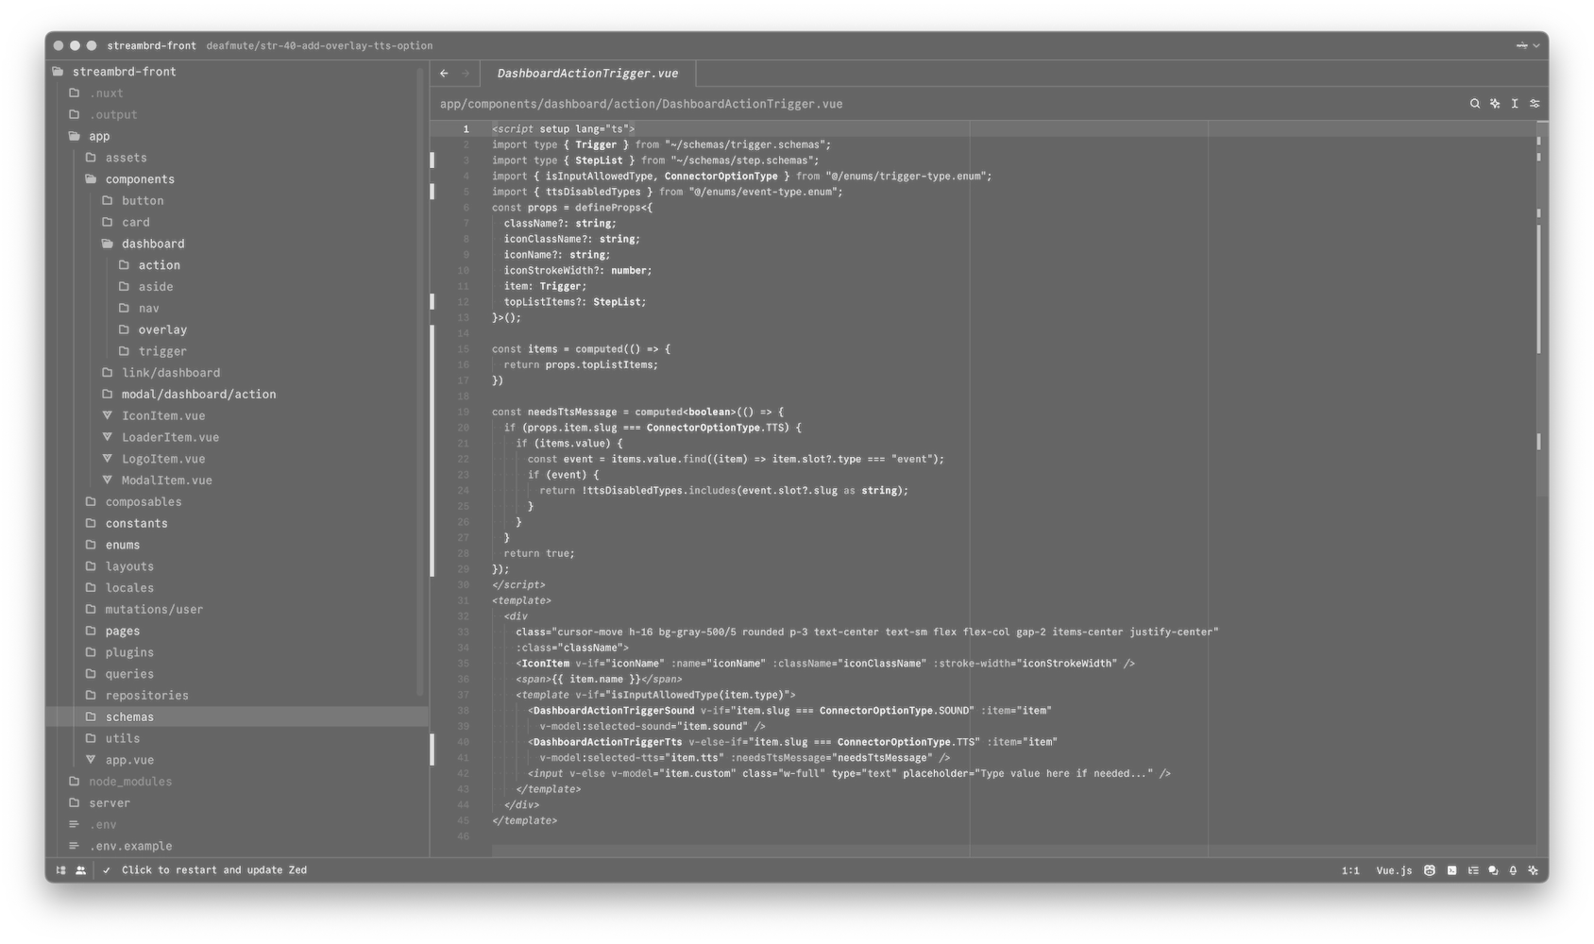The height and width of the screenshot is (944, 1594).
Task: Open branch deafmute/str-40-add-overlay-tts-option
Action: click(319, 45)
